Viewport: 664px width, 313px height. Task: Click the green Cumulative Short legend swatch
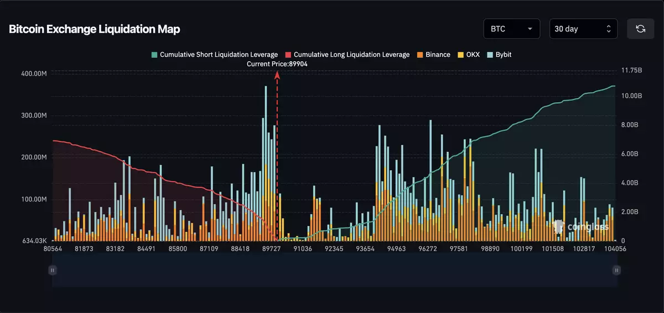[x=155, y=55]
